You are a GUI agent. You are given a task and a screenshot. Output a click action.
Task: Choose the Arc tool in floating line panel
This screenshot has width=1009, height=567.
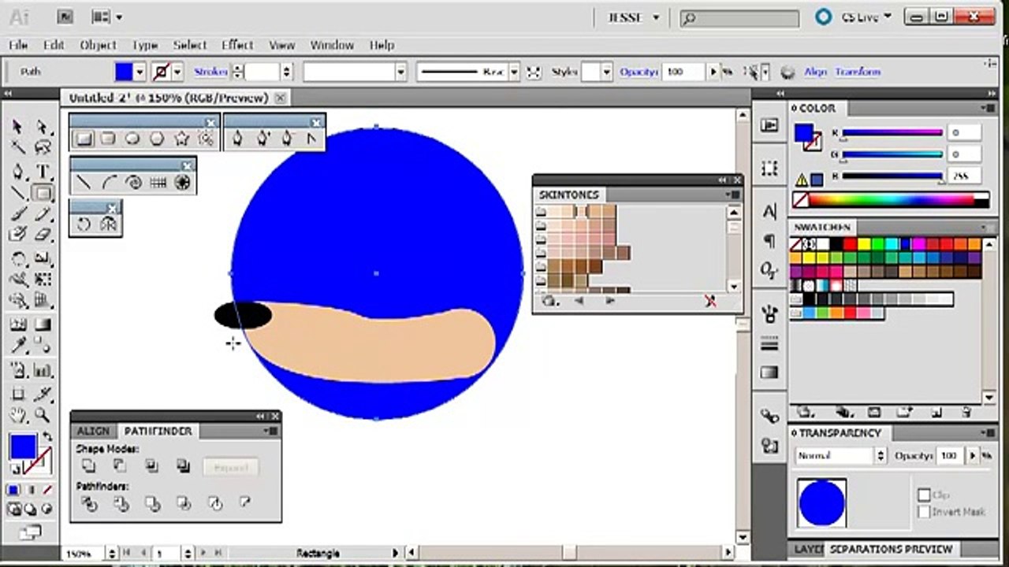(109, 183)
